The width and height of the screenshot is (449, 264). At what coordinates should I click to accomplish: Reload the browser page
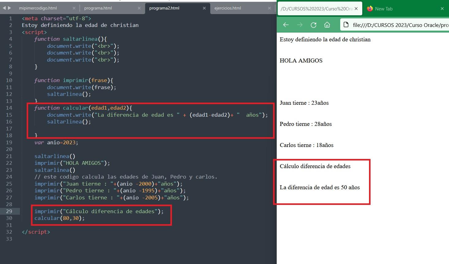[x=314, y=25]
